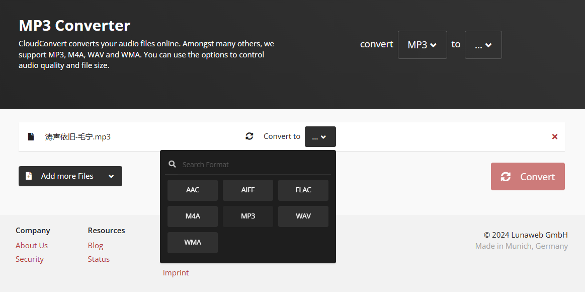Click the MP3 Converter heading
The image size is (585, 292).
[x=74, y=25]
